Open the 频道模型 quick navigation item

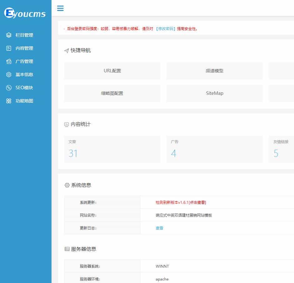[214, 71]
